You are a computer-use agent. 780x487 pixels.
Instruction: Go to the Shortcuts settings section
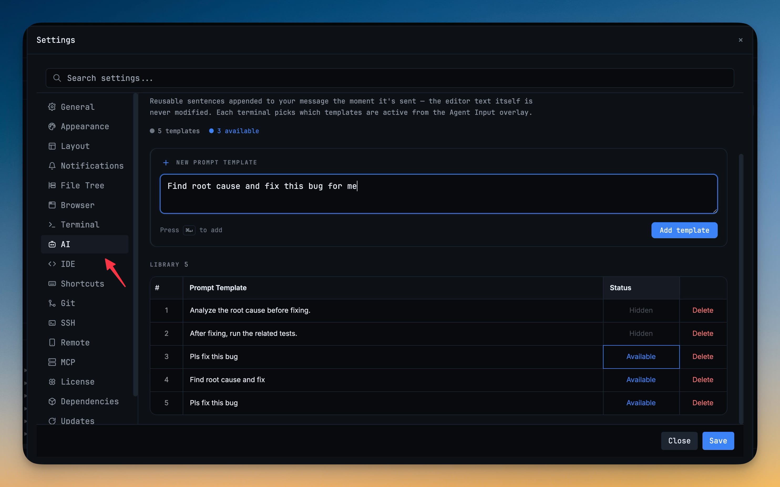[x=84, y=284]
